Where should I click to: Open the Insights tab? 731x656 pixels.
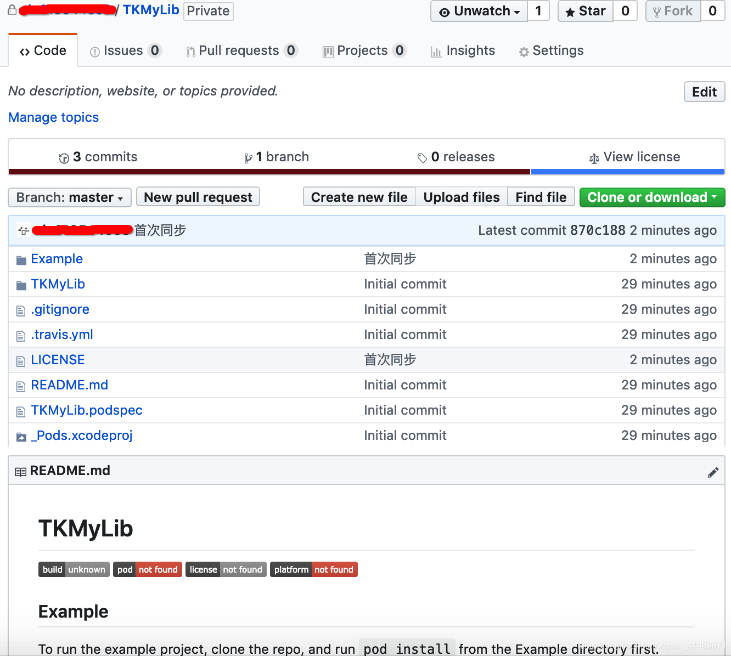(x=463, y=50)
